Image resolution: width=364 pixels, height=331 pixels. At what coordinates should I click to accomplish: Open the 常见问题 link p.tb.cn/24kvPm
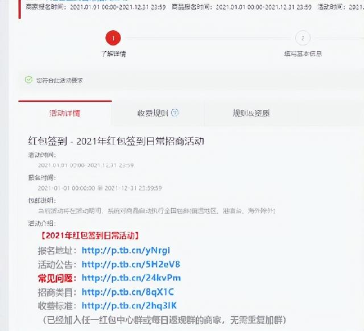131,278
